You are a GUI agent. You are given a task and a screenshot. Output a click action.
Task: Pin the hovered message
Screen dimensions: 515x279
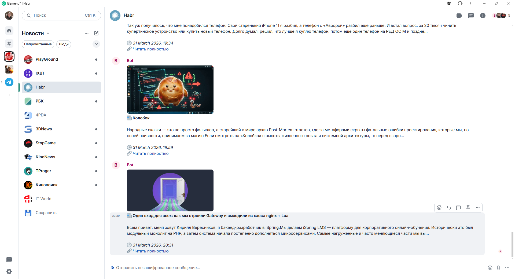468,208
